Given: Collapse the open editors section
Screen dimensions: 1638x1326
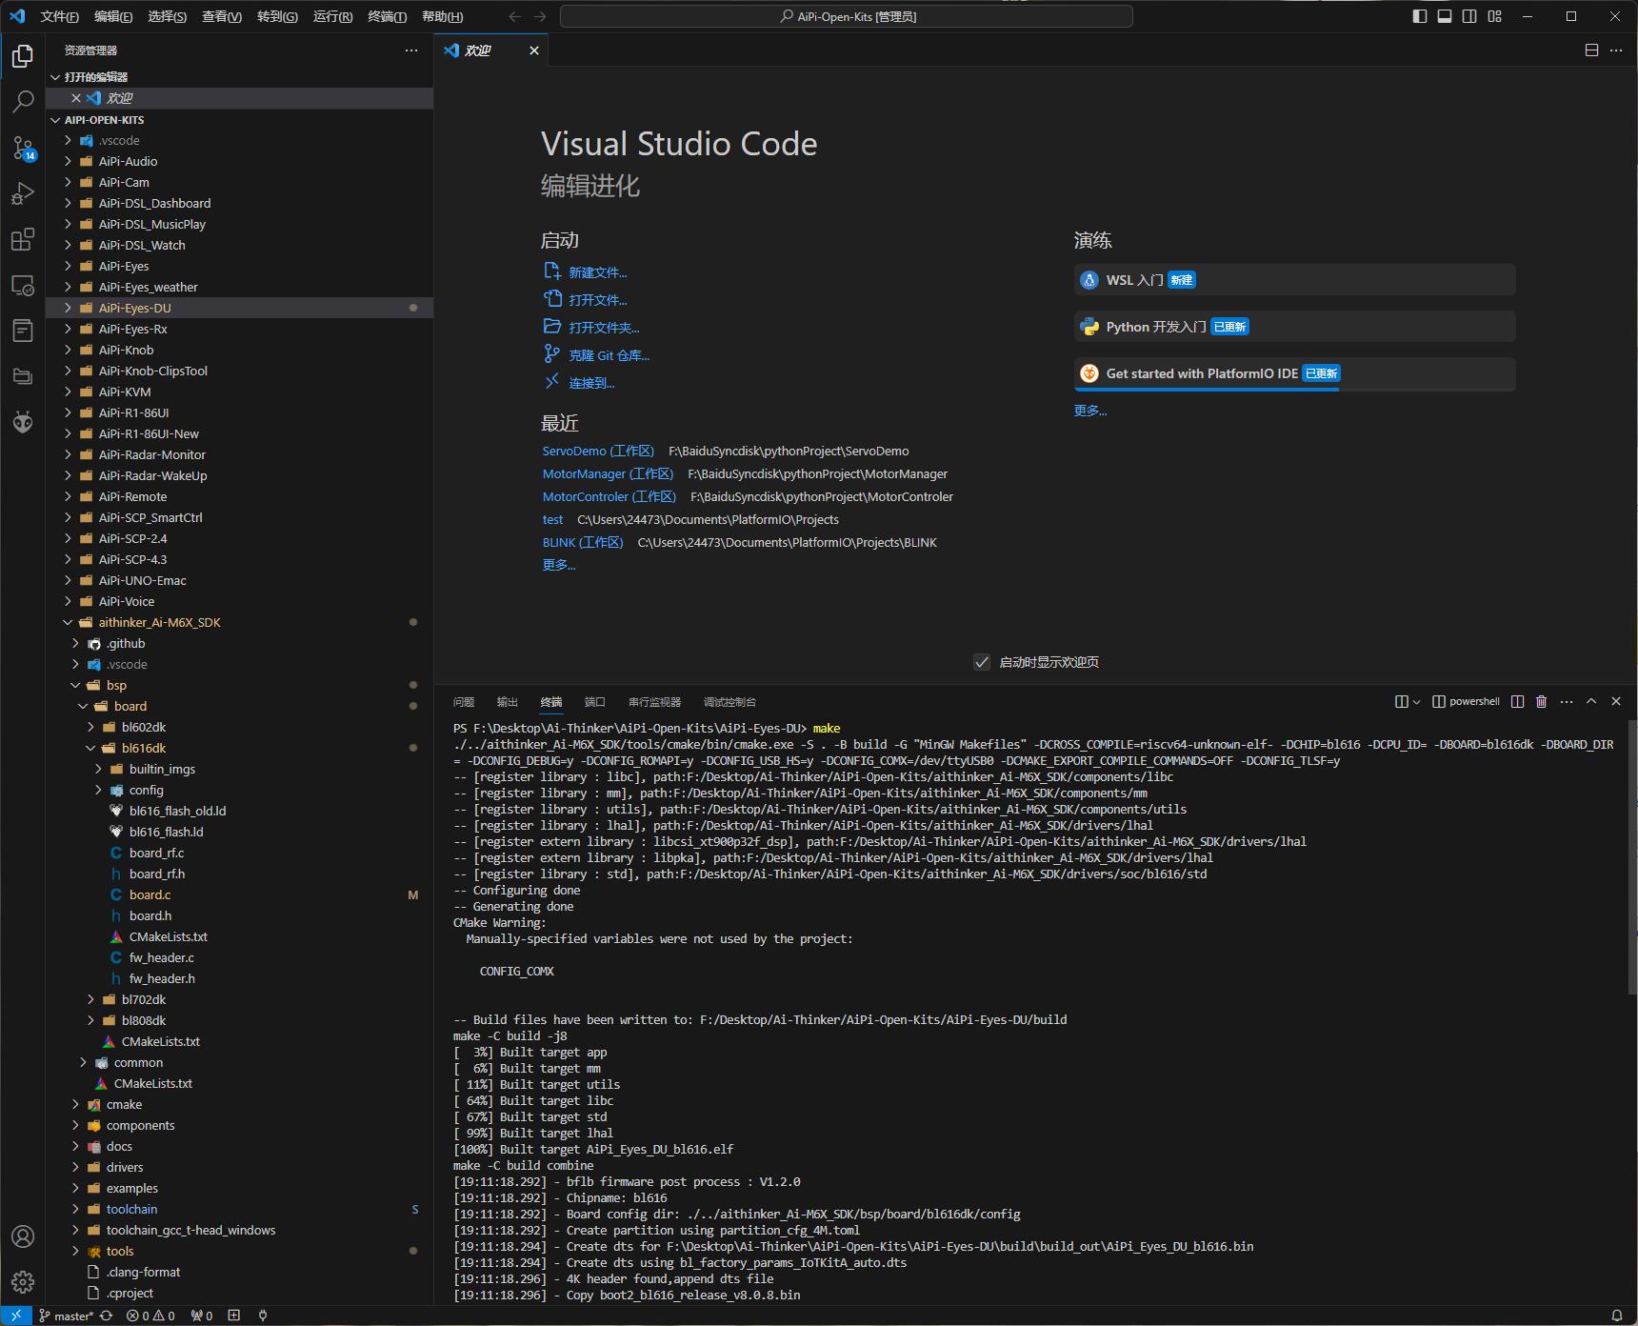Looking at the screenshot, I should click(x=55, y=77).
